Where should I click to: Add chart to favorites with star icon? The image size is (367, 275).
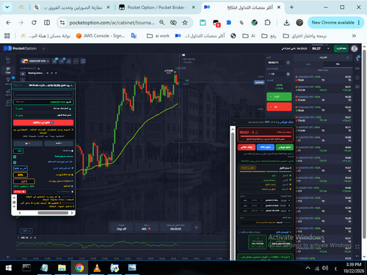44,48
